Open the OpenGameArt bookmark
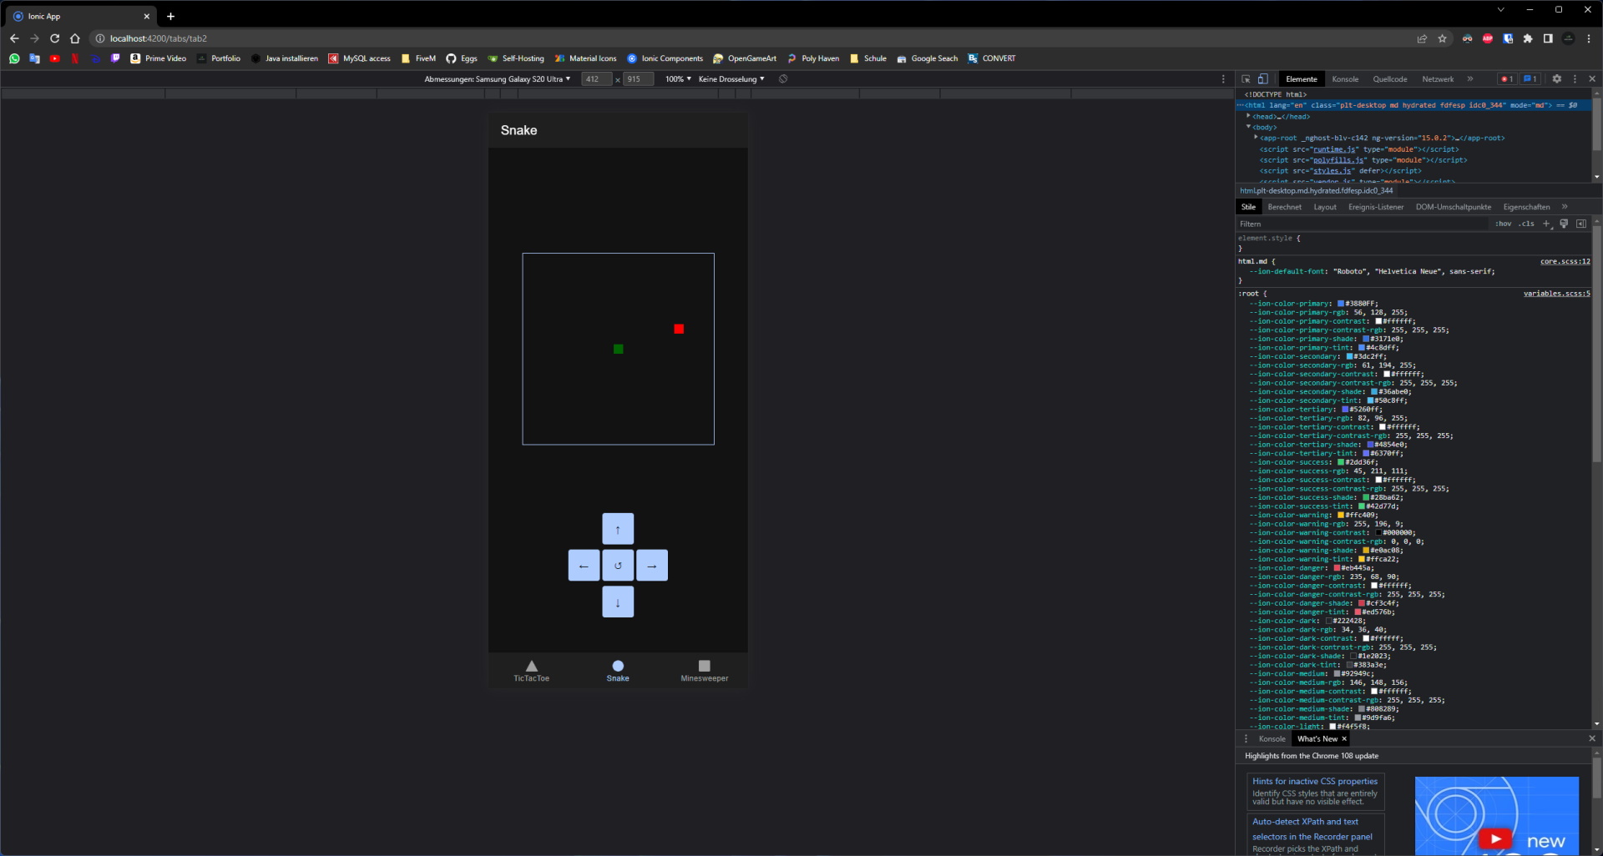This screenshot has width=1603, height=856. pos(744,58)
